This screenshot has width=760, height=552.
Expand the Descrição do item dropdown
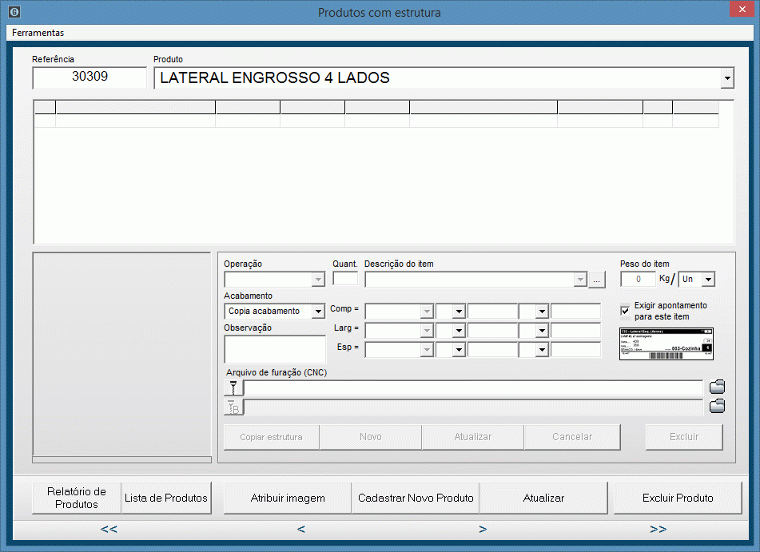pos(580,280)
